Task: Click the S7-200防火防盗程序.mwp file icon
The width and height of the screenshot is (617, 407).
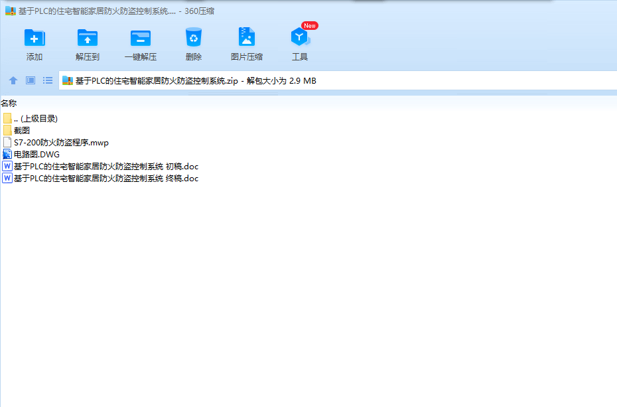Action: click(x=7, y=143)
